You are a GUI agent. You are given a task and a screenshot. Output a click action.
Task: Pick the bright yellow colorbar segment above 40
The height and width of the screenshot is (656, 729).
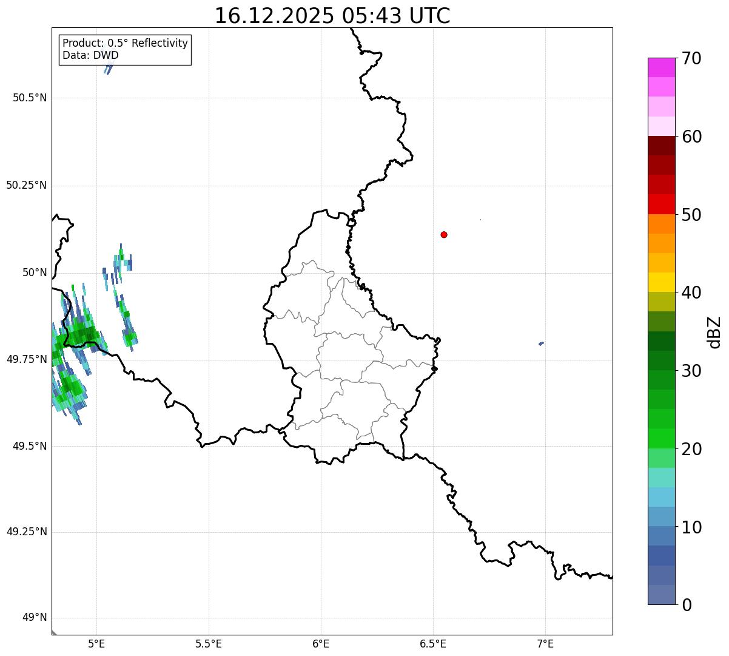pyautogui.click(x=661, y=282)
